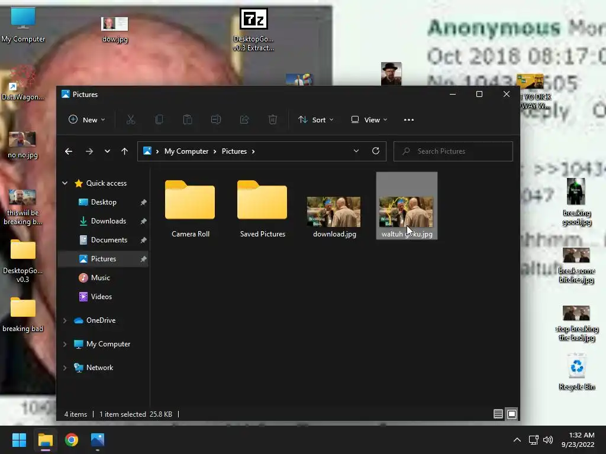Click the Paste clipboard icon in the toolbar
606x454 pixels.
[188, 119]
